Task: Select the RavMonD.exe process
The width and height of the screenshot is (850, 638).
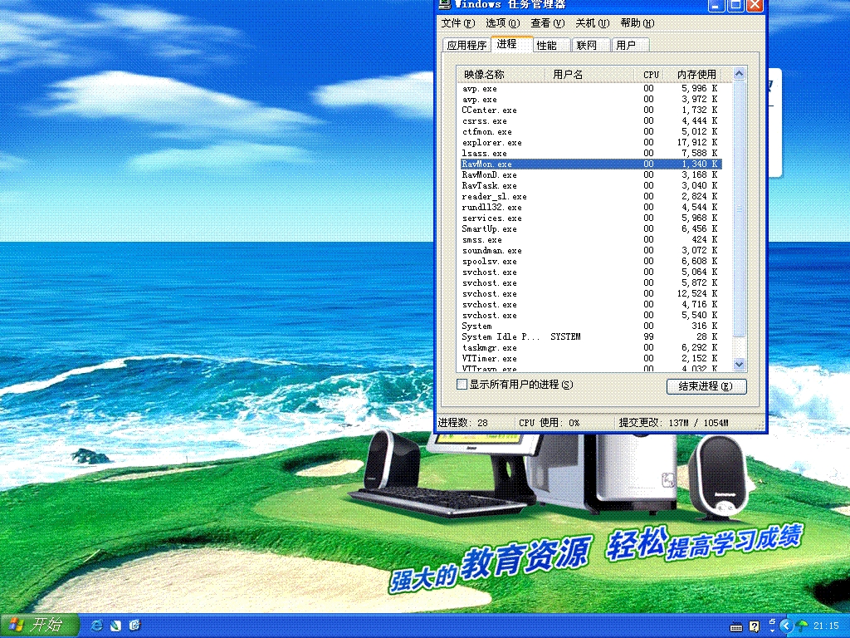Action: click(591, 174)
